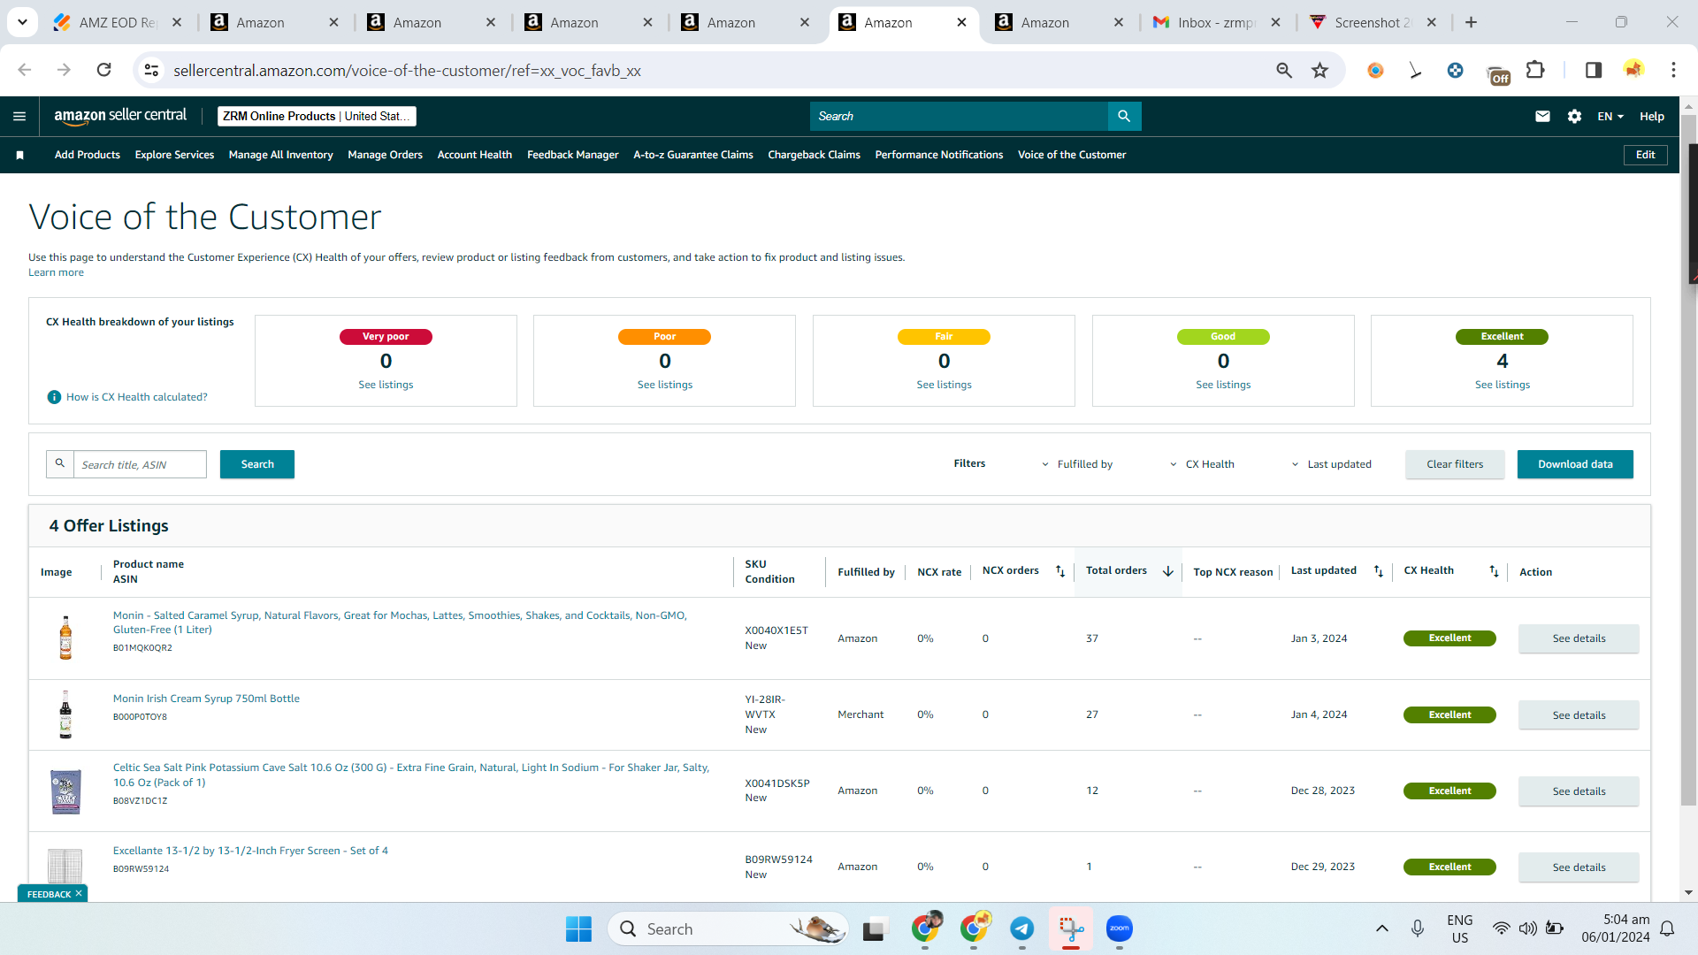Expand the Fulfilled by filter

coord(1078,464)
